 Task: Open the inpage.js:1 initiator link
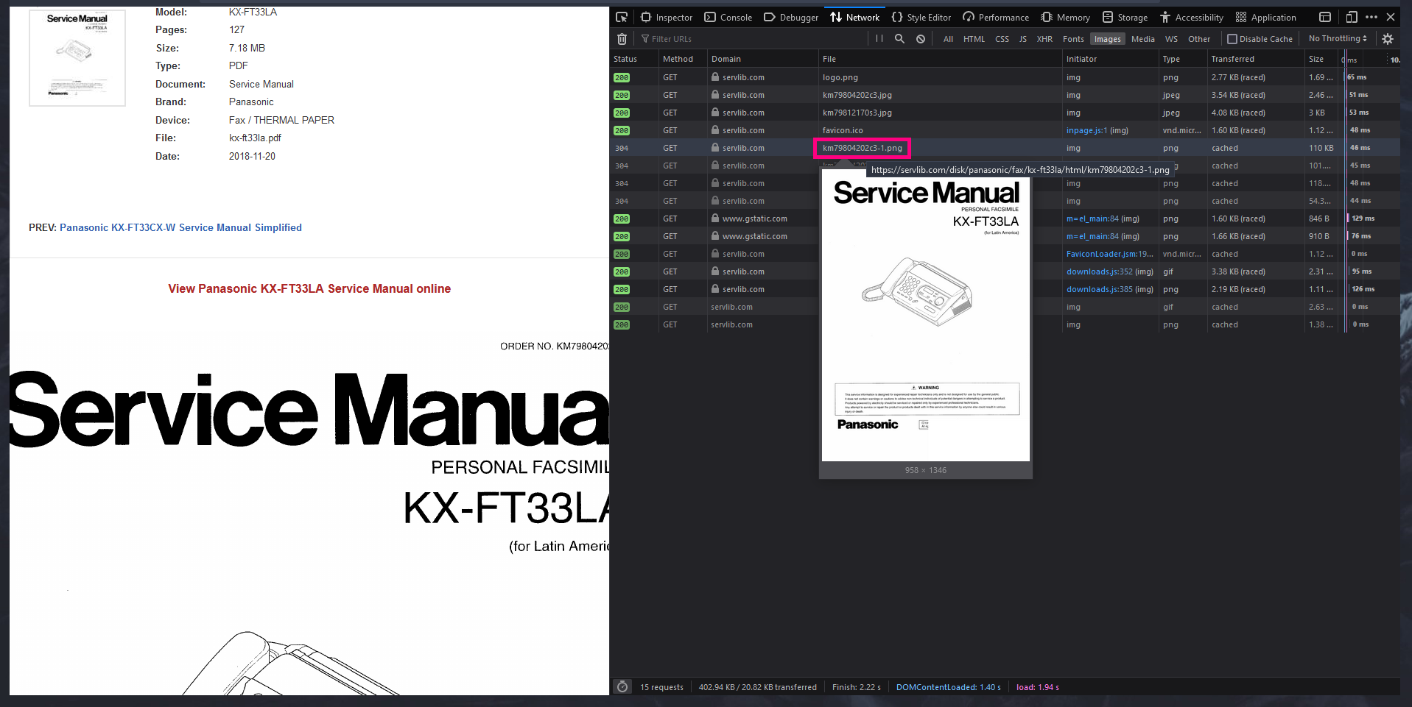1086,130
